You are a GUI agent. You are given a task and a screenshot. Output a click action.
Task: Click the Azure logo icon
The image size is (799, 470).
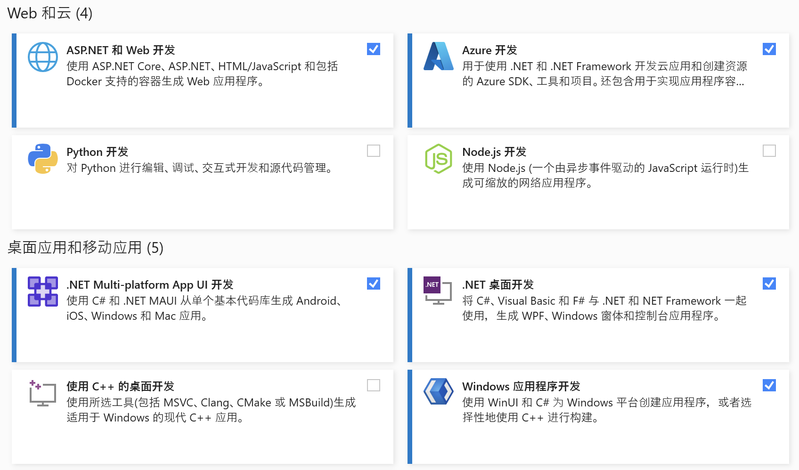click(x=439, y=57)
